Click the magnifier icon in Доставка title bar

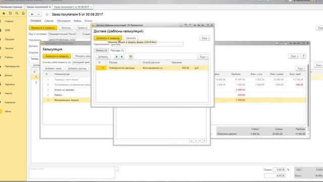point(181,25)
